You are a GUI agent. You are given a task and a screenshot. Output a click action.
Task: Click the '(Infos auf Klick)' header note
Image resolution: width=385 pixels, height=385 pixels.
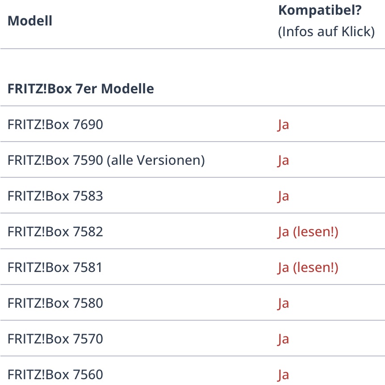pos(326,32)
